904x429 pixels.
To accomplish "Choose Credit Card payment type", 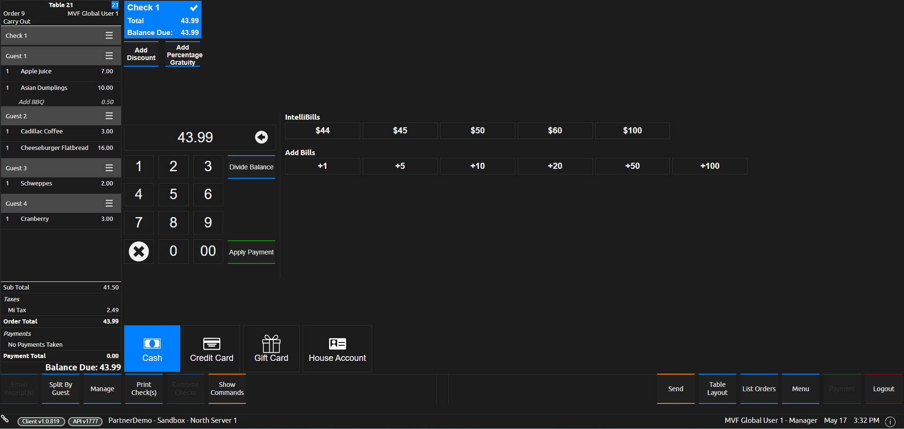I will pos(212,349).
